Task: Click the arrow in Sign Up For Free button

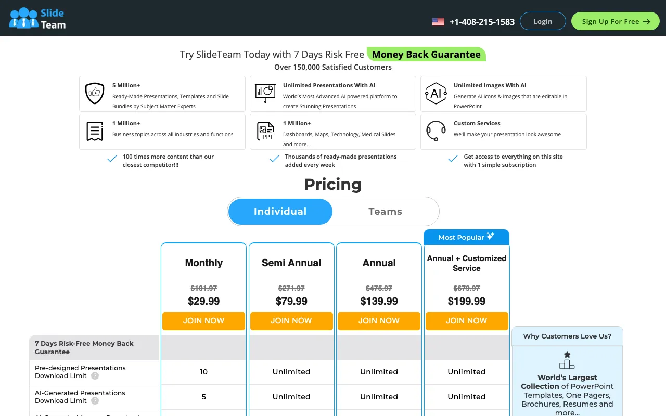Action: (x=647, y=22)
